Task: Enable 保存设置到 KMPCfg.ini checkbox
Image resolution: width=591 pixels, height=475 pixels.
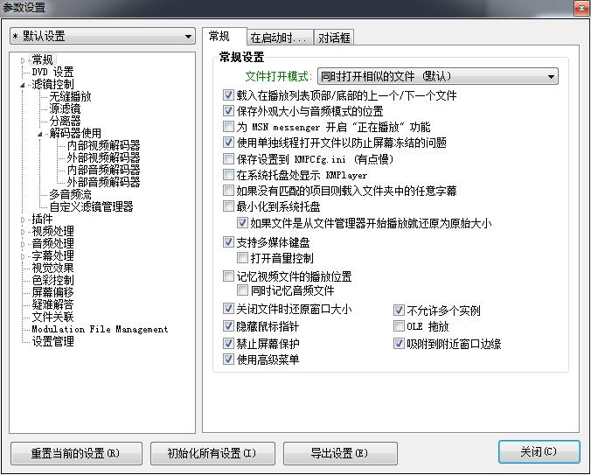Action: tap(228, 158)
